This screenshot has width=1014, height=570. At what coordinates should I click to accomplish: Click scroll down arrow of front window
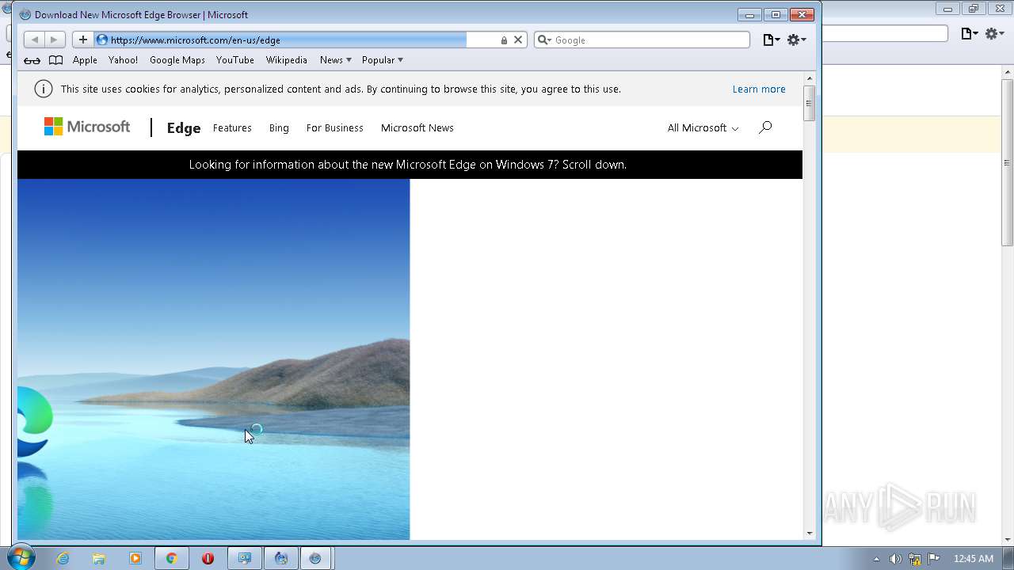(809, 534)
